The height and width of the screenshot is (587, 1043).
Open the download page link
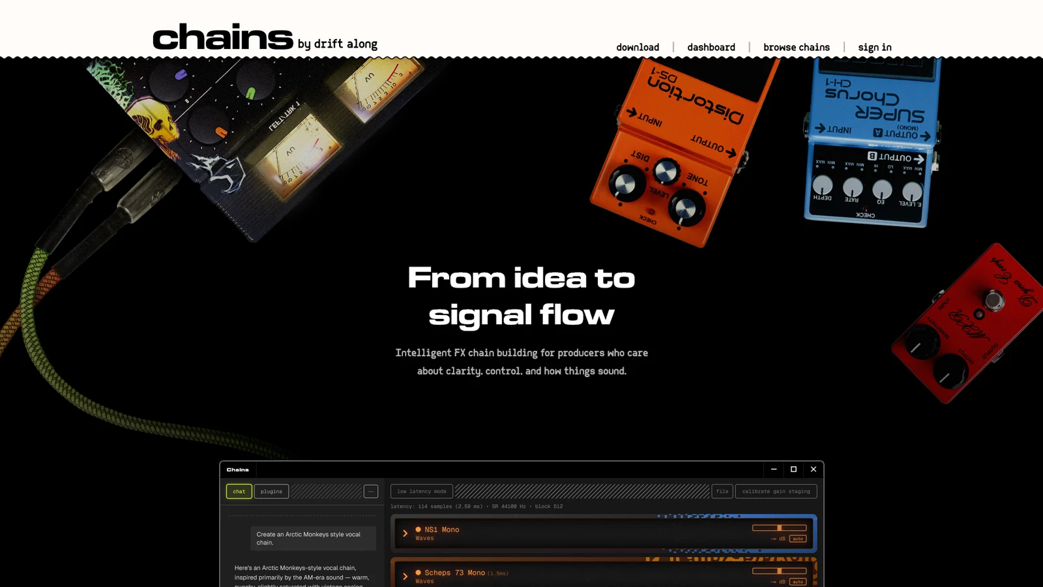[638, 47]
